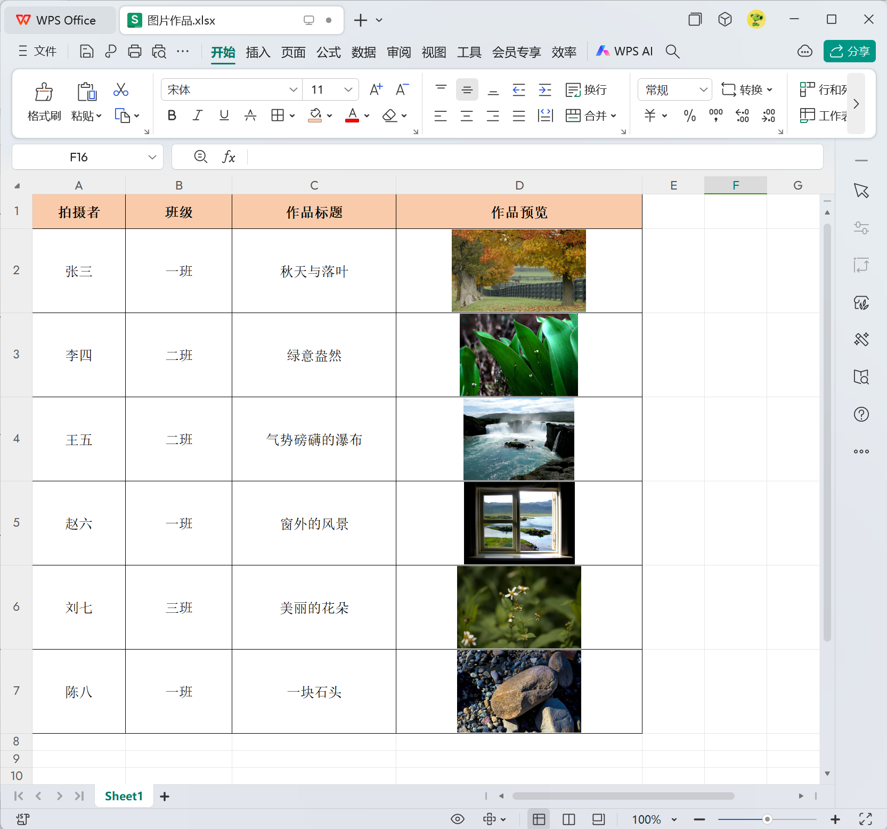Open the 公式 ribbon tab
The height and width of the screenshot is (829, 887).
[328, 52]
